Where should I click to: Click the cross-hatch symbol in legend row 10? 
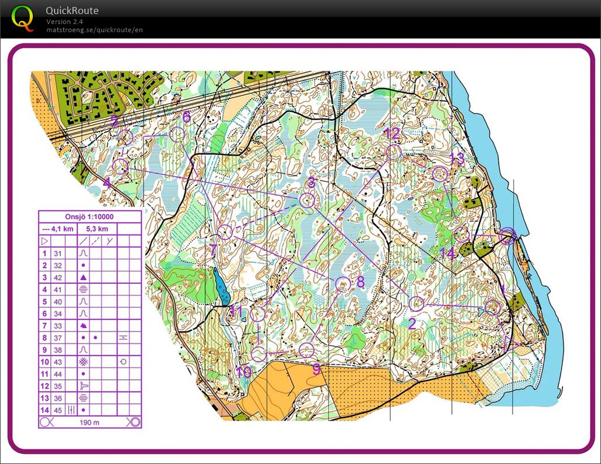[x=84, y=362]
